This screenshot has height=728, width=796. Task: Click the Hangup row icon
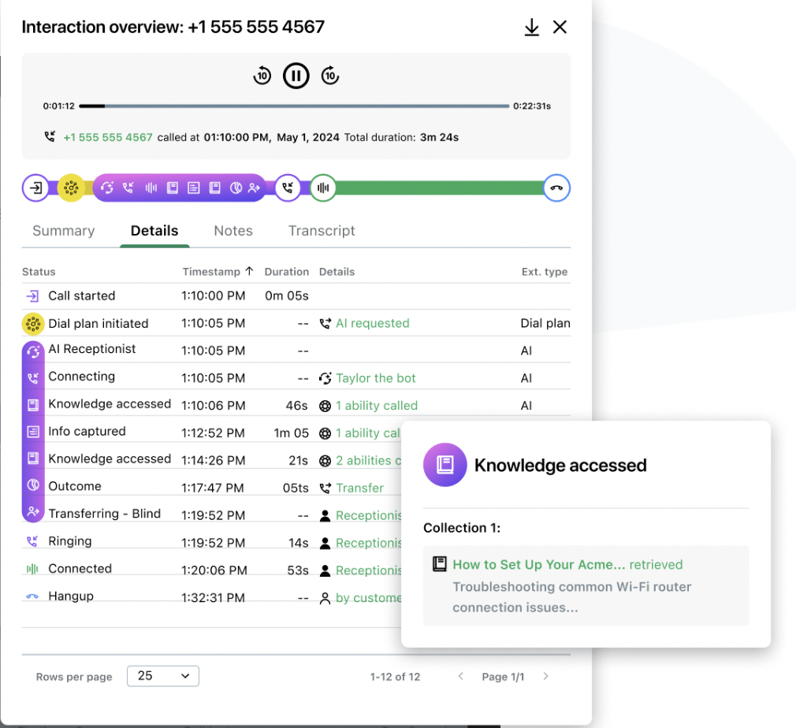point(32,596)
